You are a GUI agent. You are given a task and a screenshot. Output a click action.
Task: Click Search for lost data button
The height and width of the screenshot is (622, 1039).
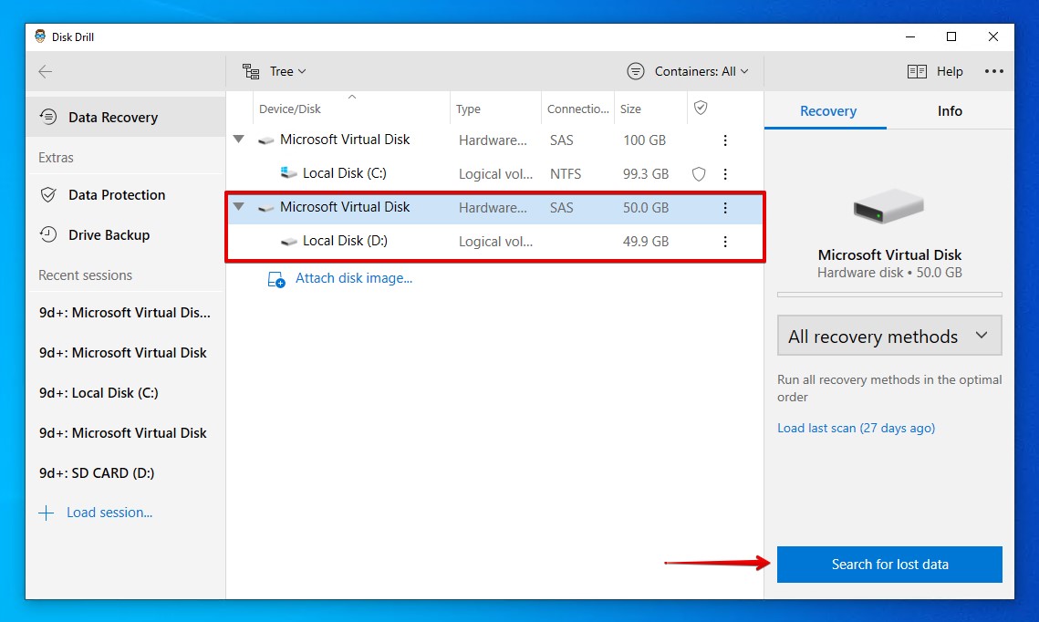[x=889, y=565]
